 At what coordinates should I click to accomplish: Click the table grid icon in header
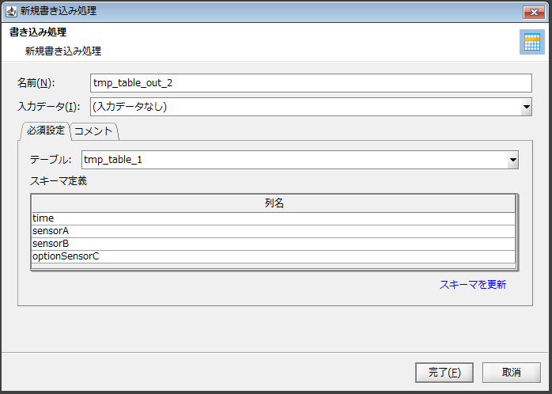531,43
